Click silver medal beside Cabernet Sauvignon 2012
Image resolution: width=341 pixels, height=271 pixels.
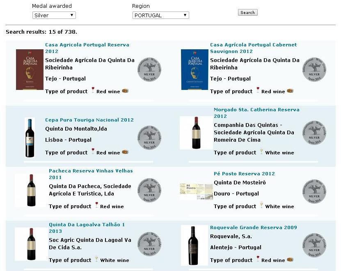point(314,69)
